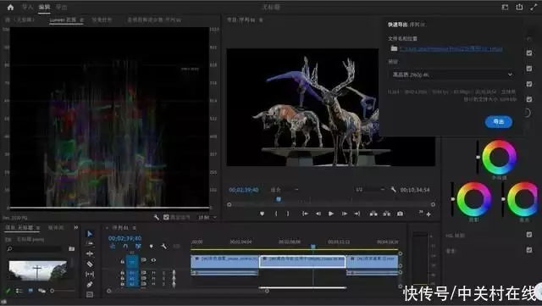
Task: Open the quick export preset dropdown
Action: tap(452, 75)
